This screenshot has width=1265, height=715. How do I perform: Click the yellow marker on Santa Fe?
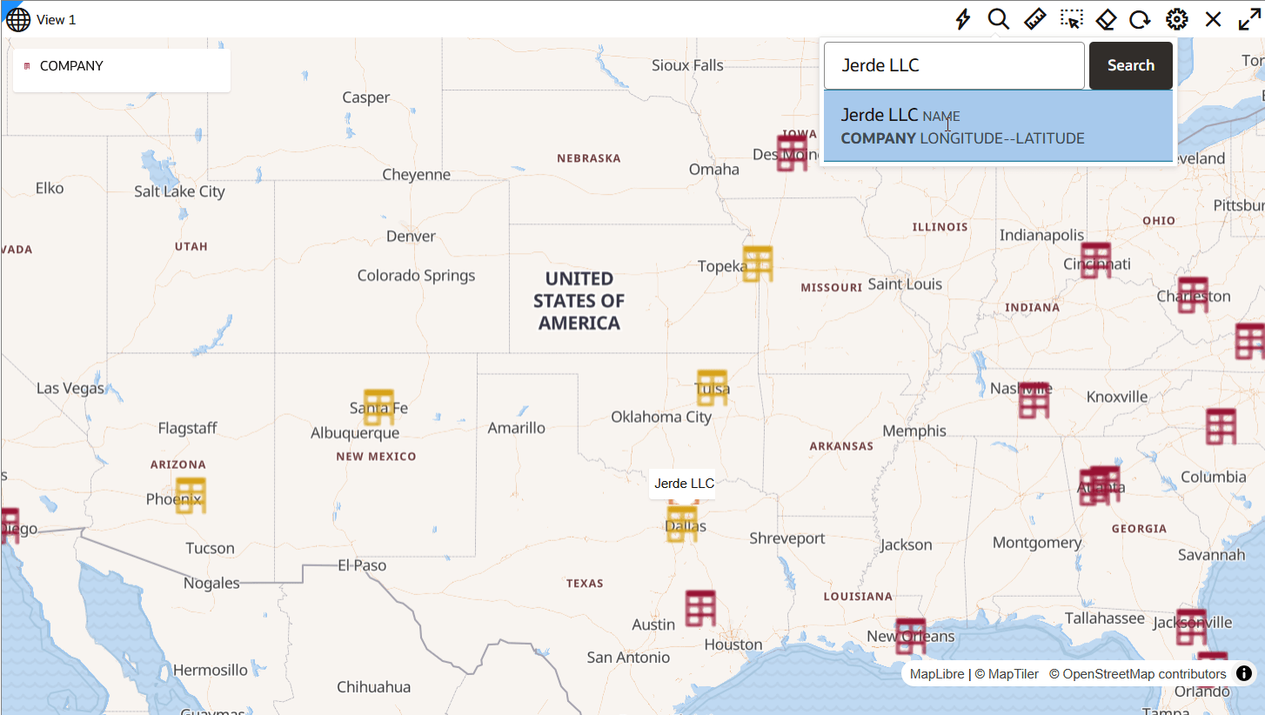click(x=378, y=407)
